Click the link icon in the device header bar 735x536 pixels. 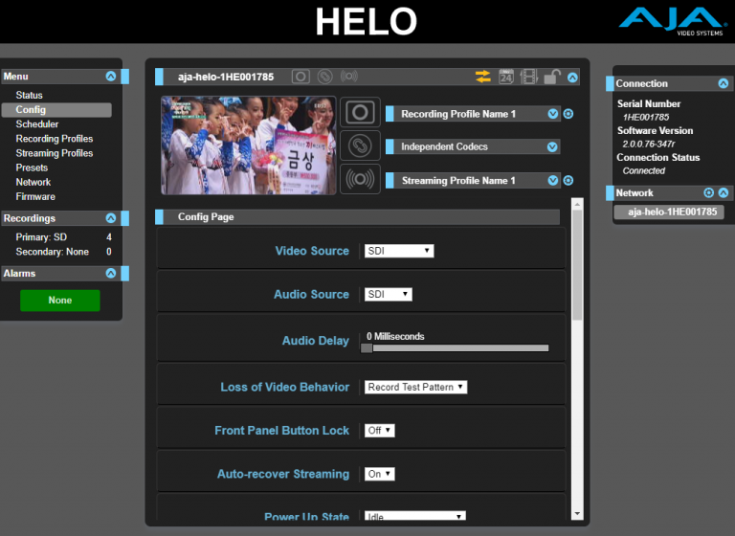pyautogui.click(x=324, y=77)
